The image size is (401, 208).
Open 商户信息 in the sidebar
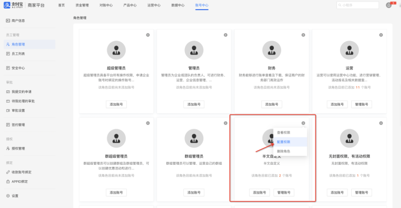pos(29,20)
